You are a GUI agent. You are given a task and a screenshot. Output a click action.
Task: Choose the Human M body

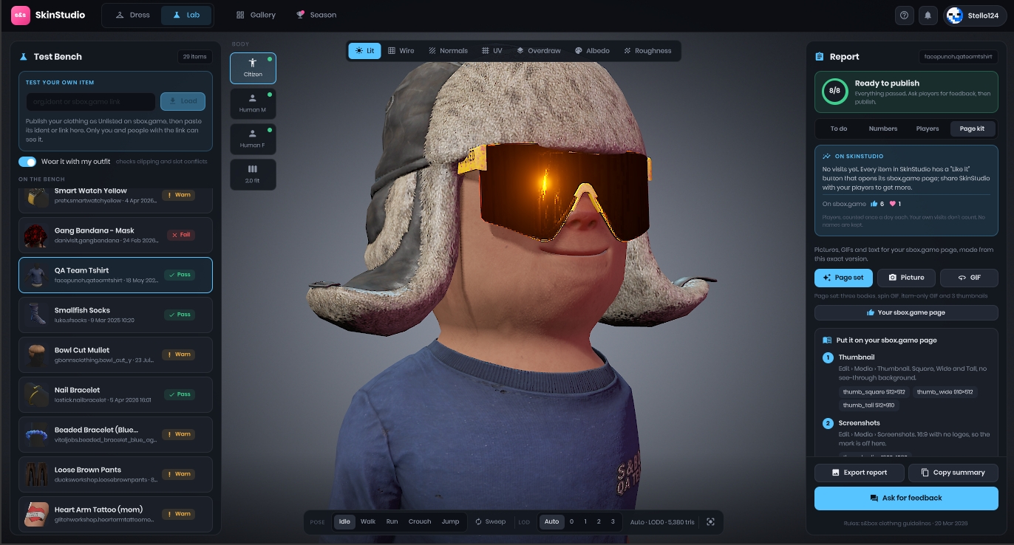pyautogui.click(x=253, y=103)
